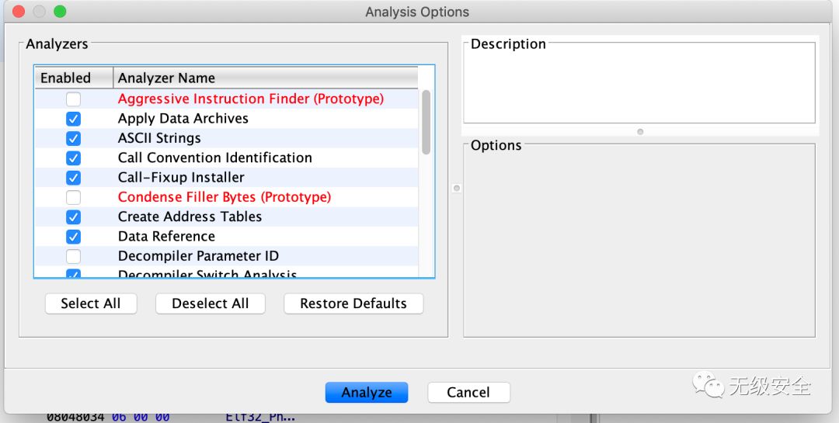This screenshot has width=839, height=423.
Task: Sort by Analyzer Name column header
Action: pos(266,78)
